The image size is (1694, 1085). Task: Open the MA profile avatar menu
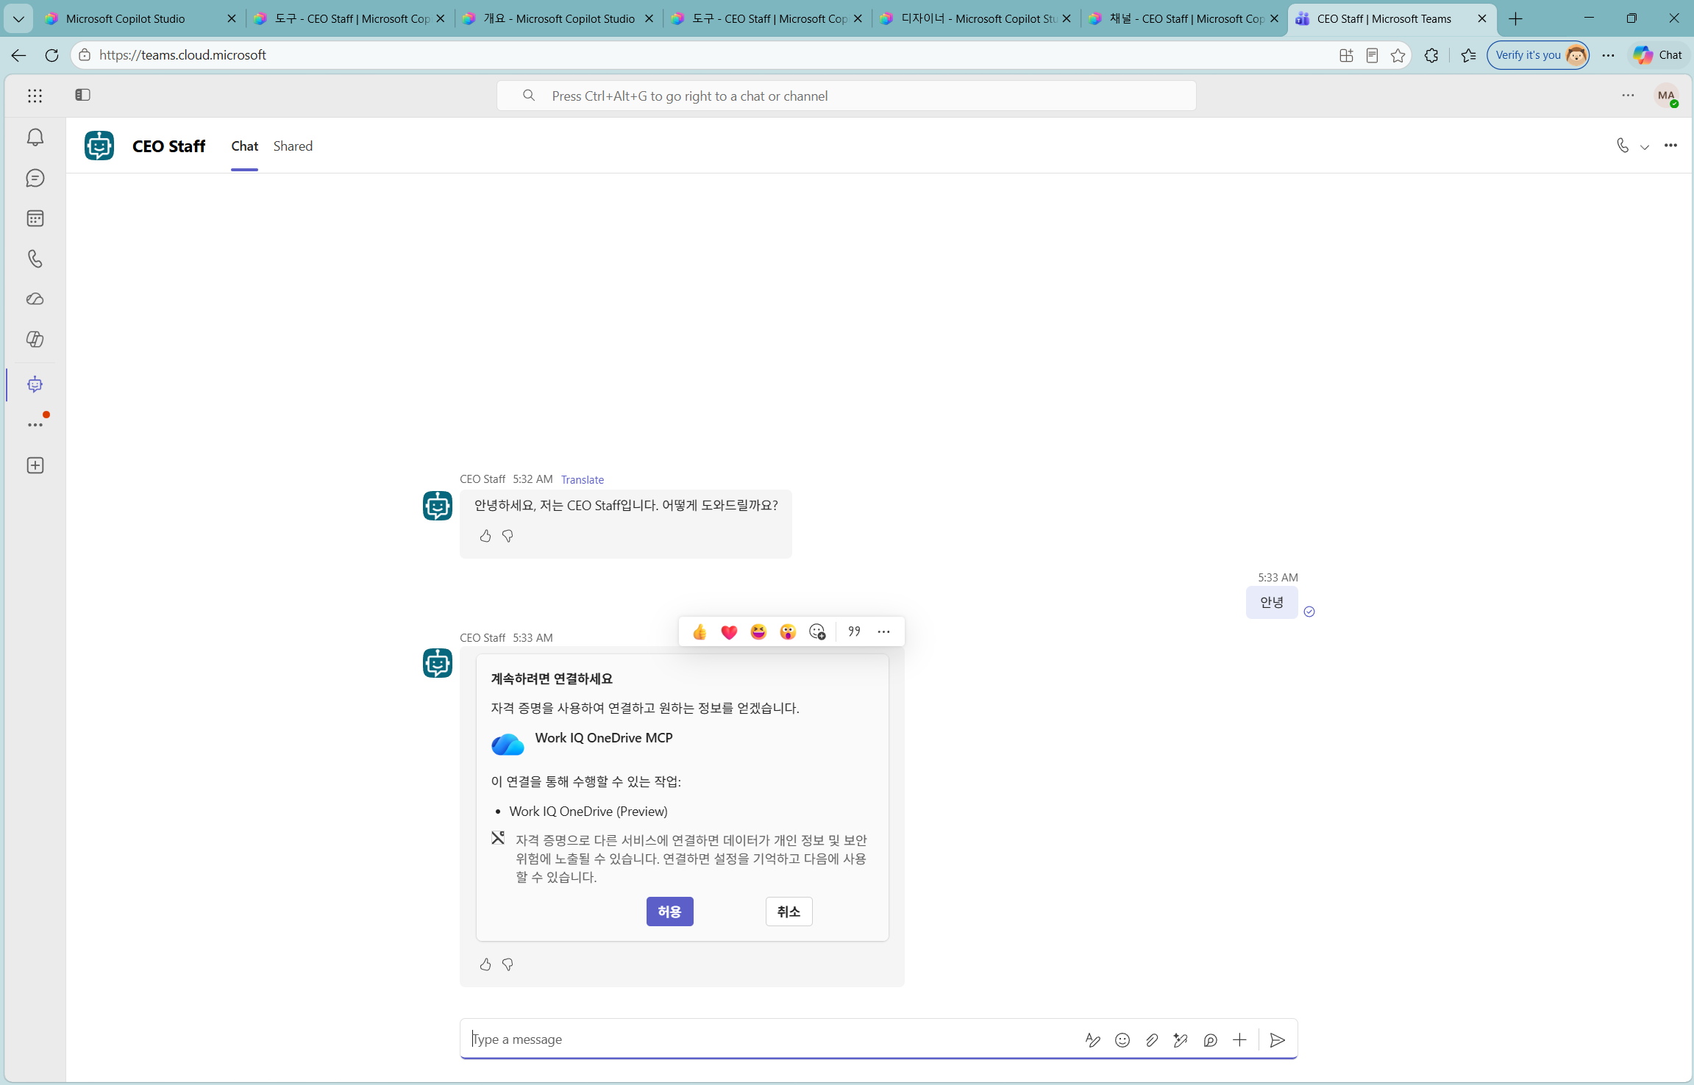[x=1666, y=96]
